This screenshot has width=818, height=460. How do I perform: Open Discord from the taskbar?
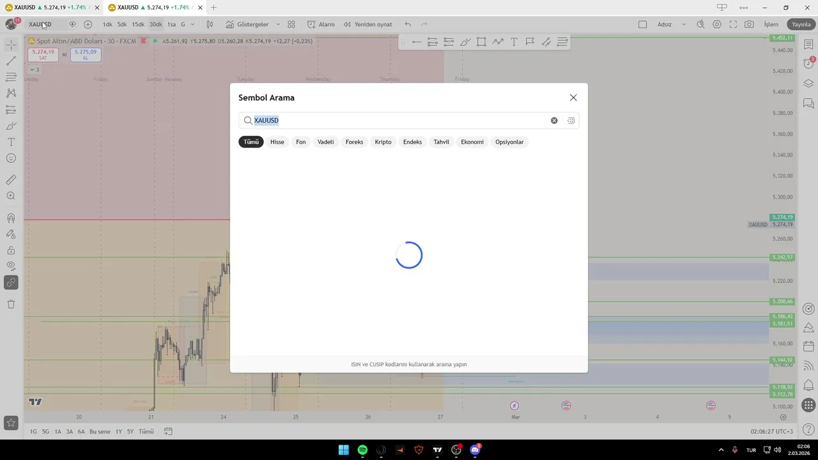[475, 450]
